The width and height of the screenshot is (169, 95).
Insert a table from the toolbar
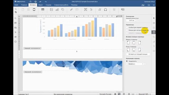click(x=43, y=9)
